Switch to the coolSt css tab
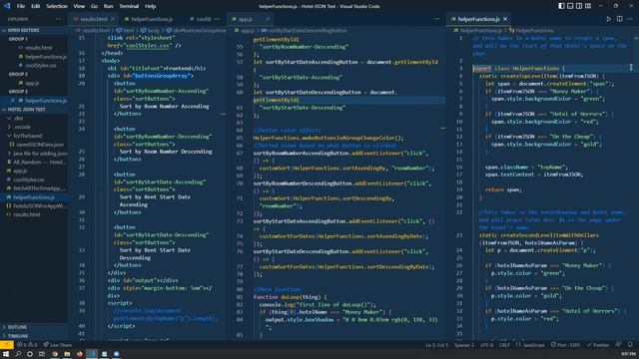639x359 pixels. (203, 19)
